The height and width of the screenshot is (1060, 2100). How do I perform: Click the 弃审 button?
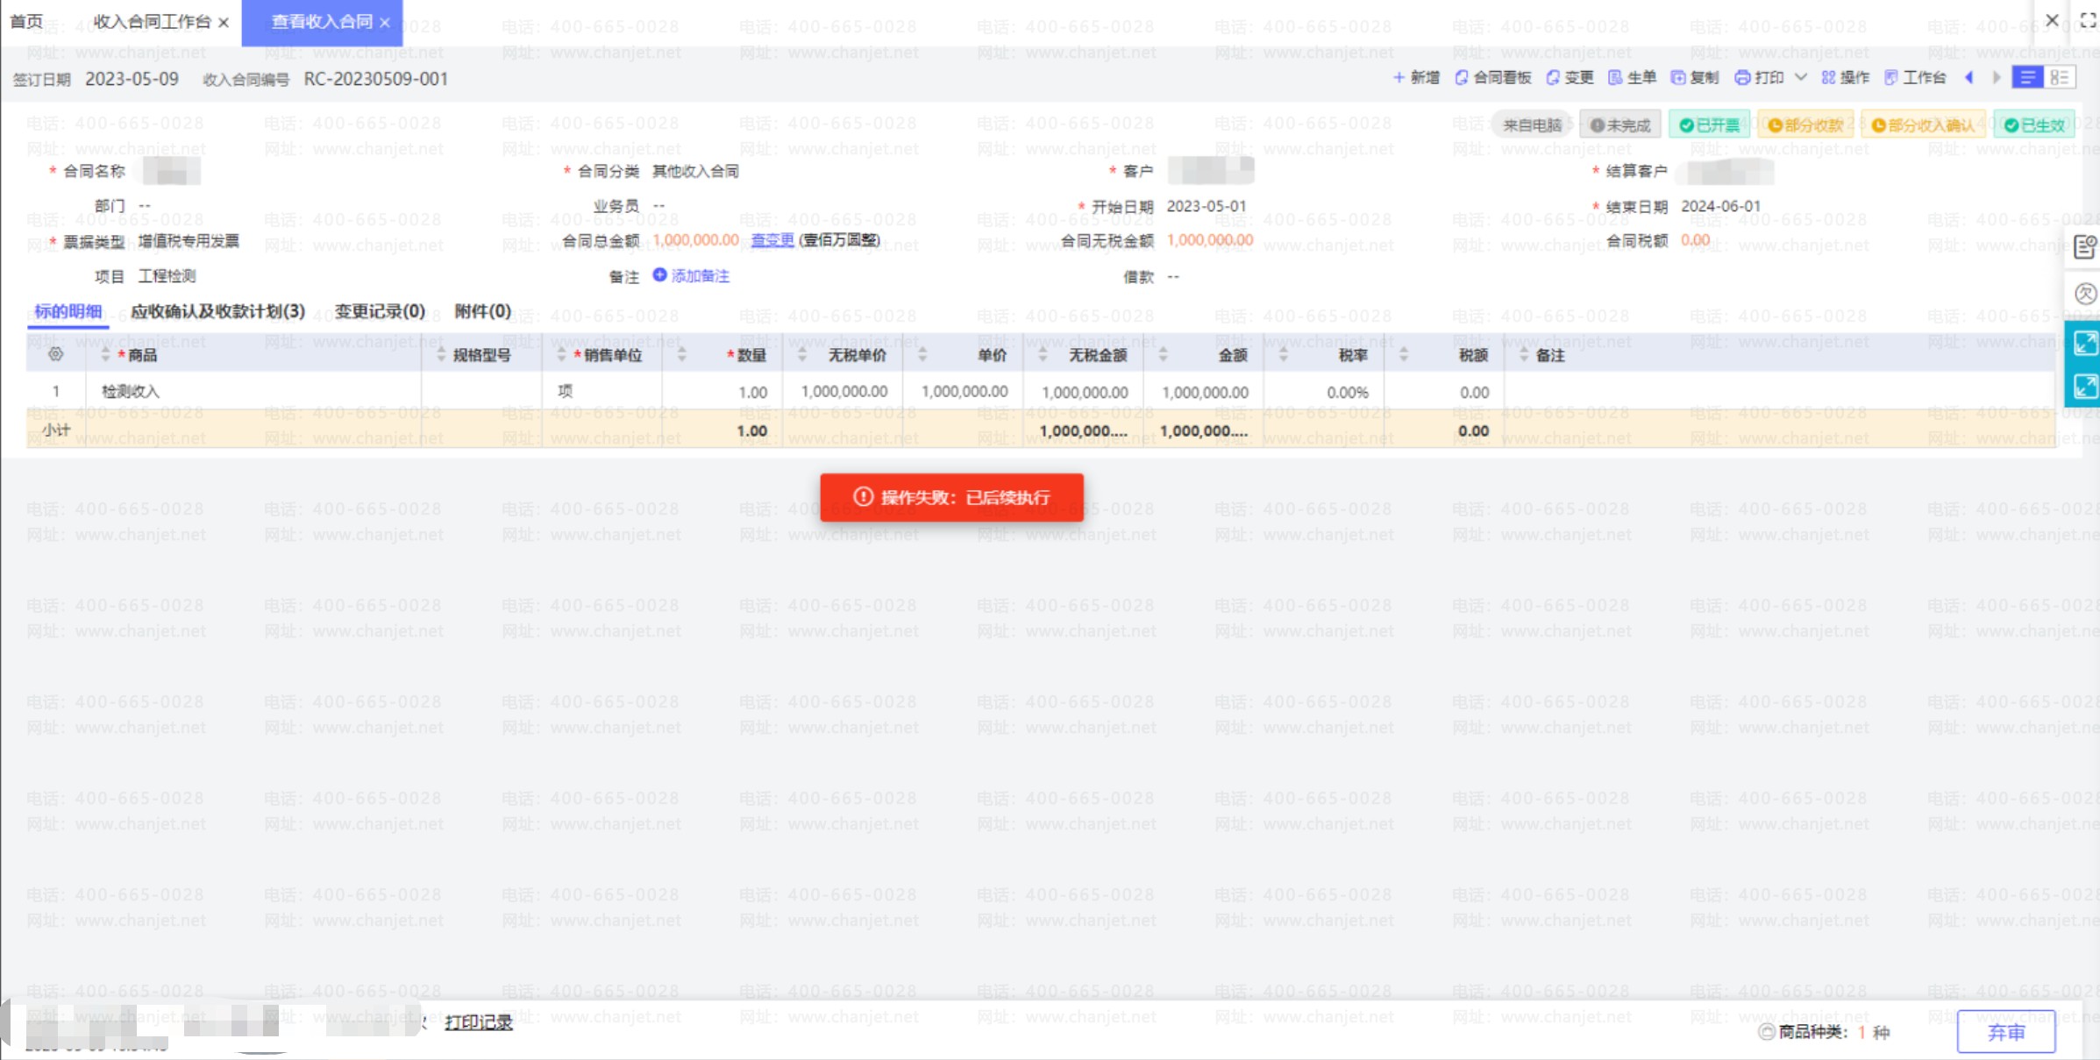[2005, 1032]
